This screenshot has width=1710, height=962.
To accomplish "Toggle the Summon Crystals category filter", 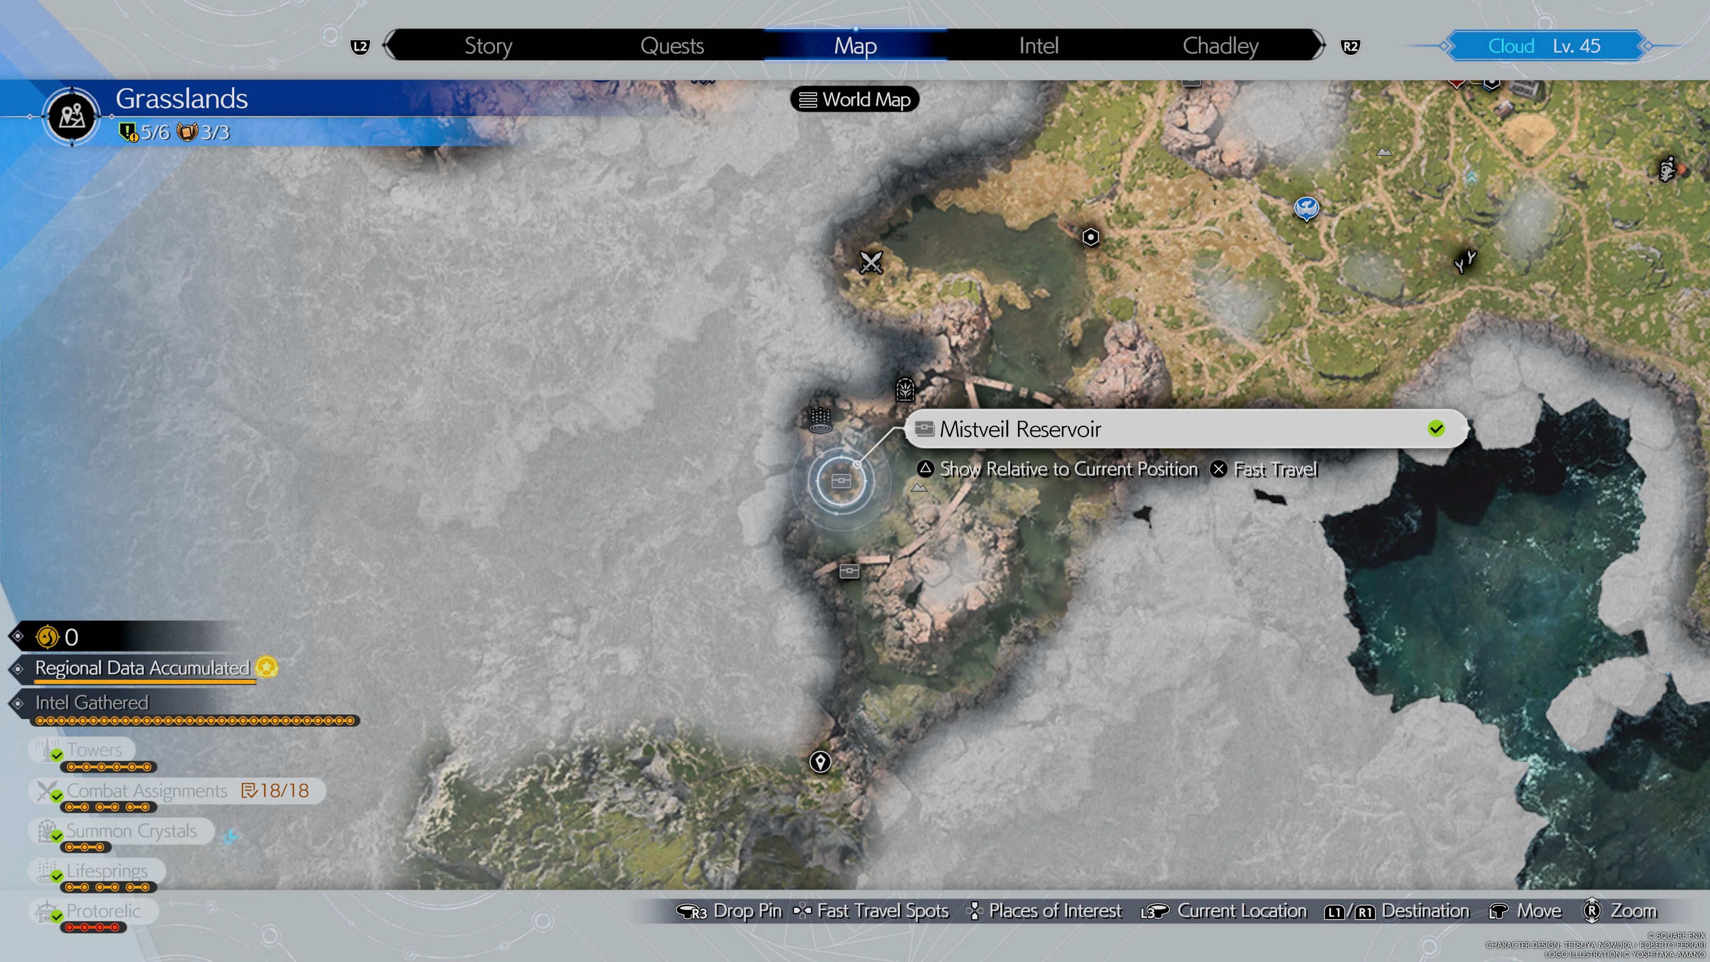I will (x=121, y=831).
